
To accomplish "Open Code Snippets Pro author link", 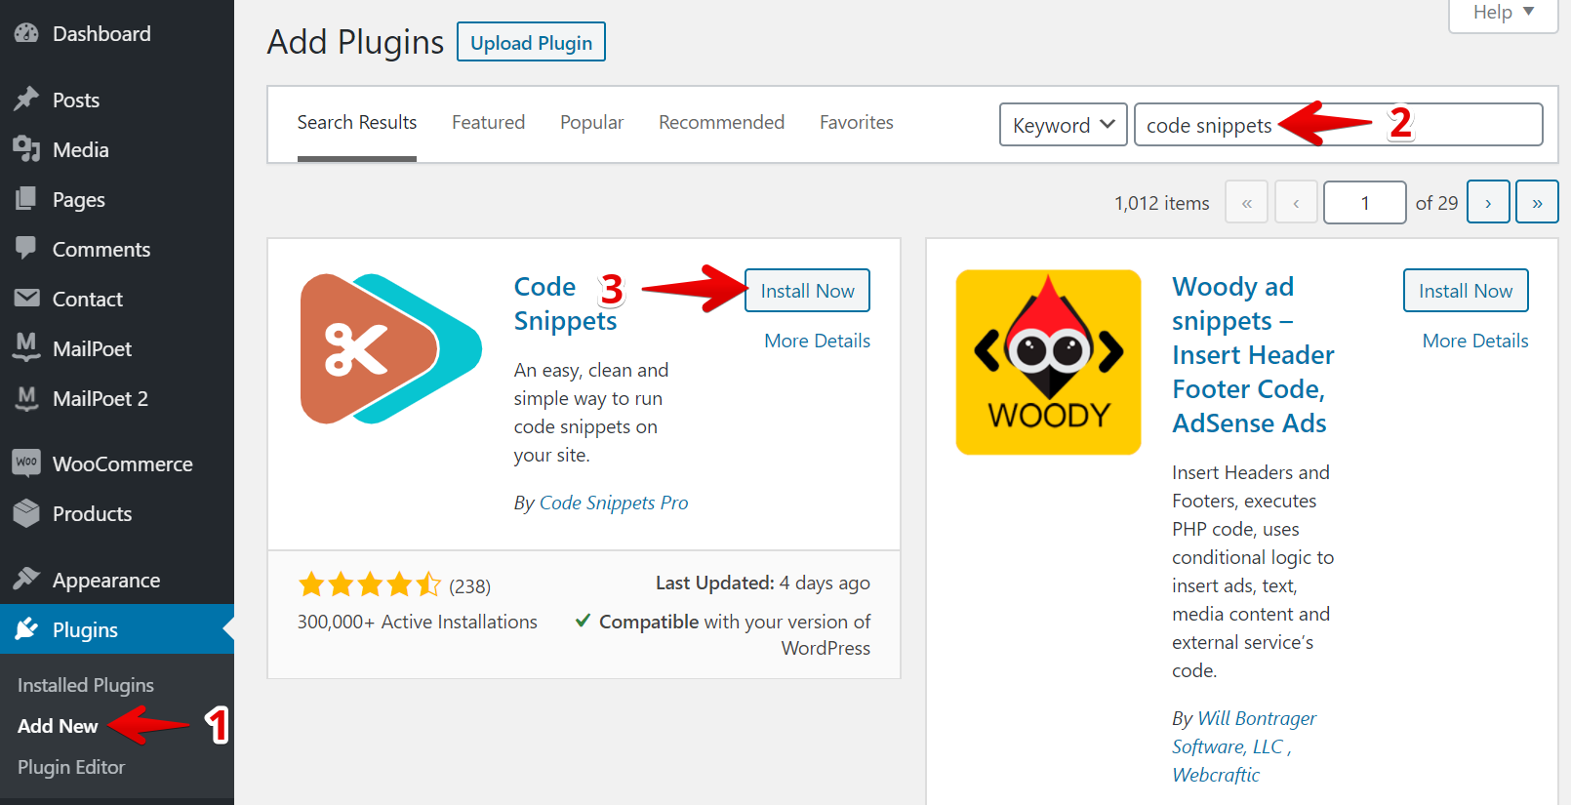I will [x=614, y=503].
